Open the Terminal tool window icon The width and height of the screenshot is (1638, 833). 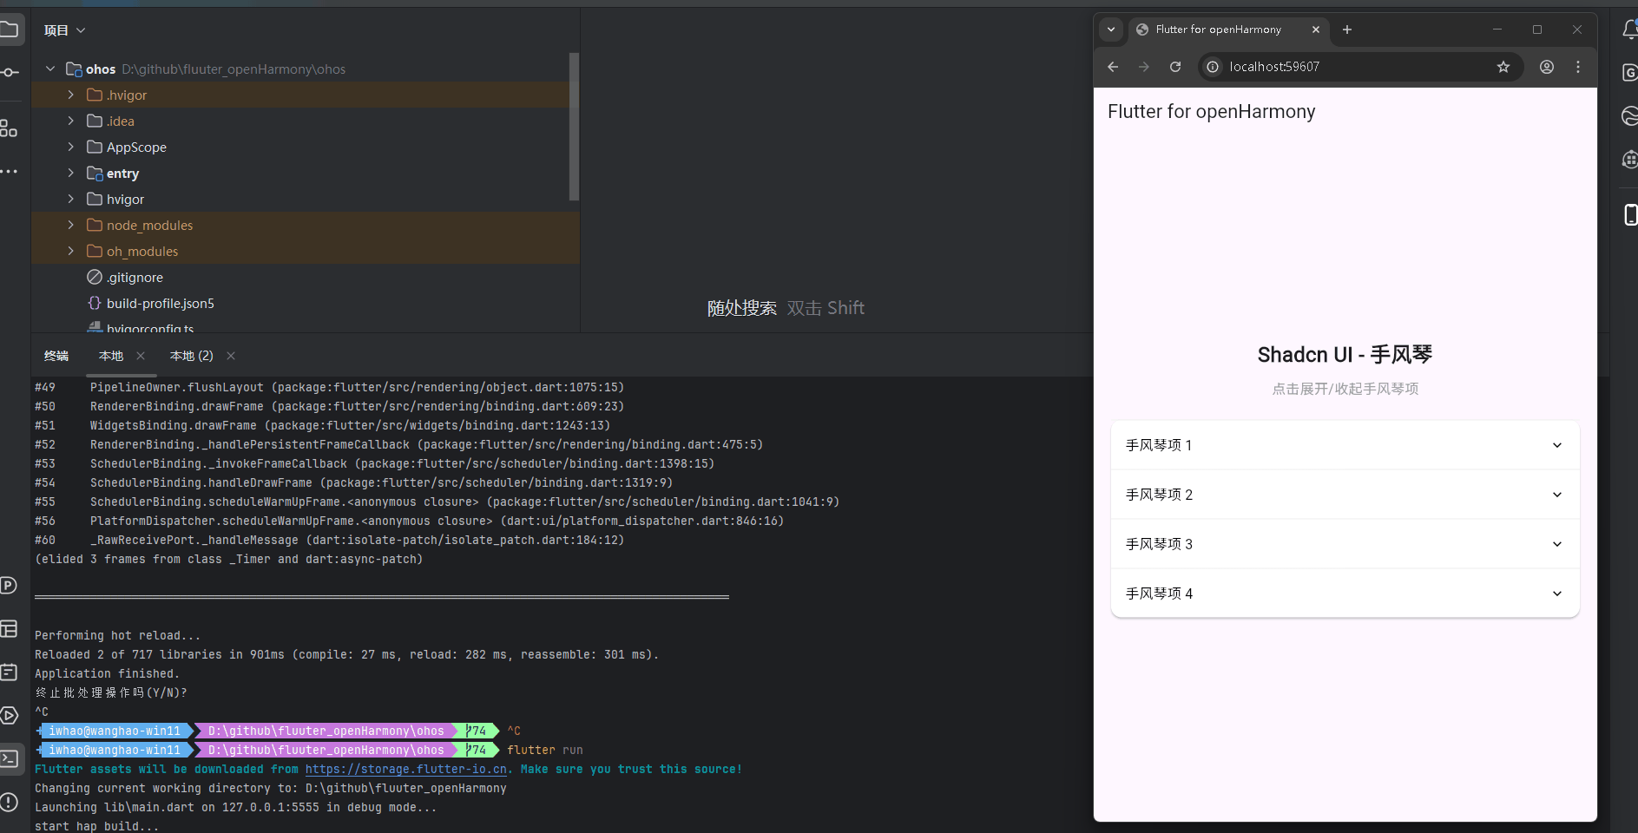[x=9, y=758]
